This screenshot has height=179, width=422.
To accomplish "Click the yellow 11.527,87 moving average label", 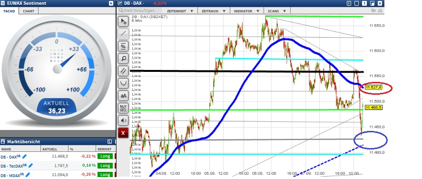I will coord(374,88).
